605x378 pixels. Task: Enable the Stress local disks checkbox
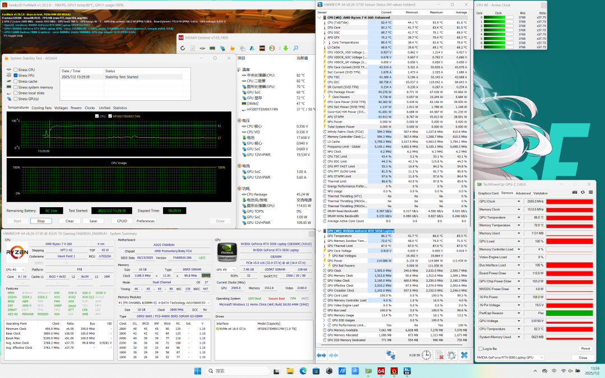point(16,93)
